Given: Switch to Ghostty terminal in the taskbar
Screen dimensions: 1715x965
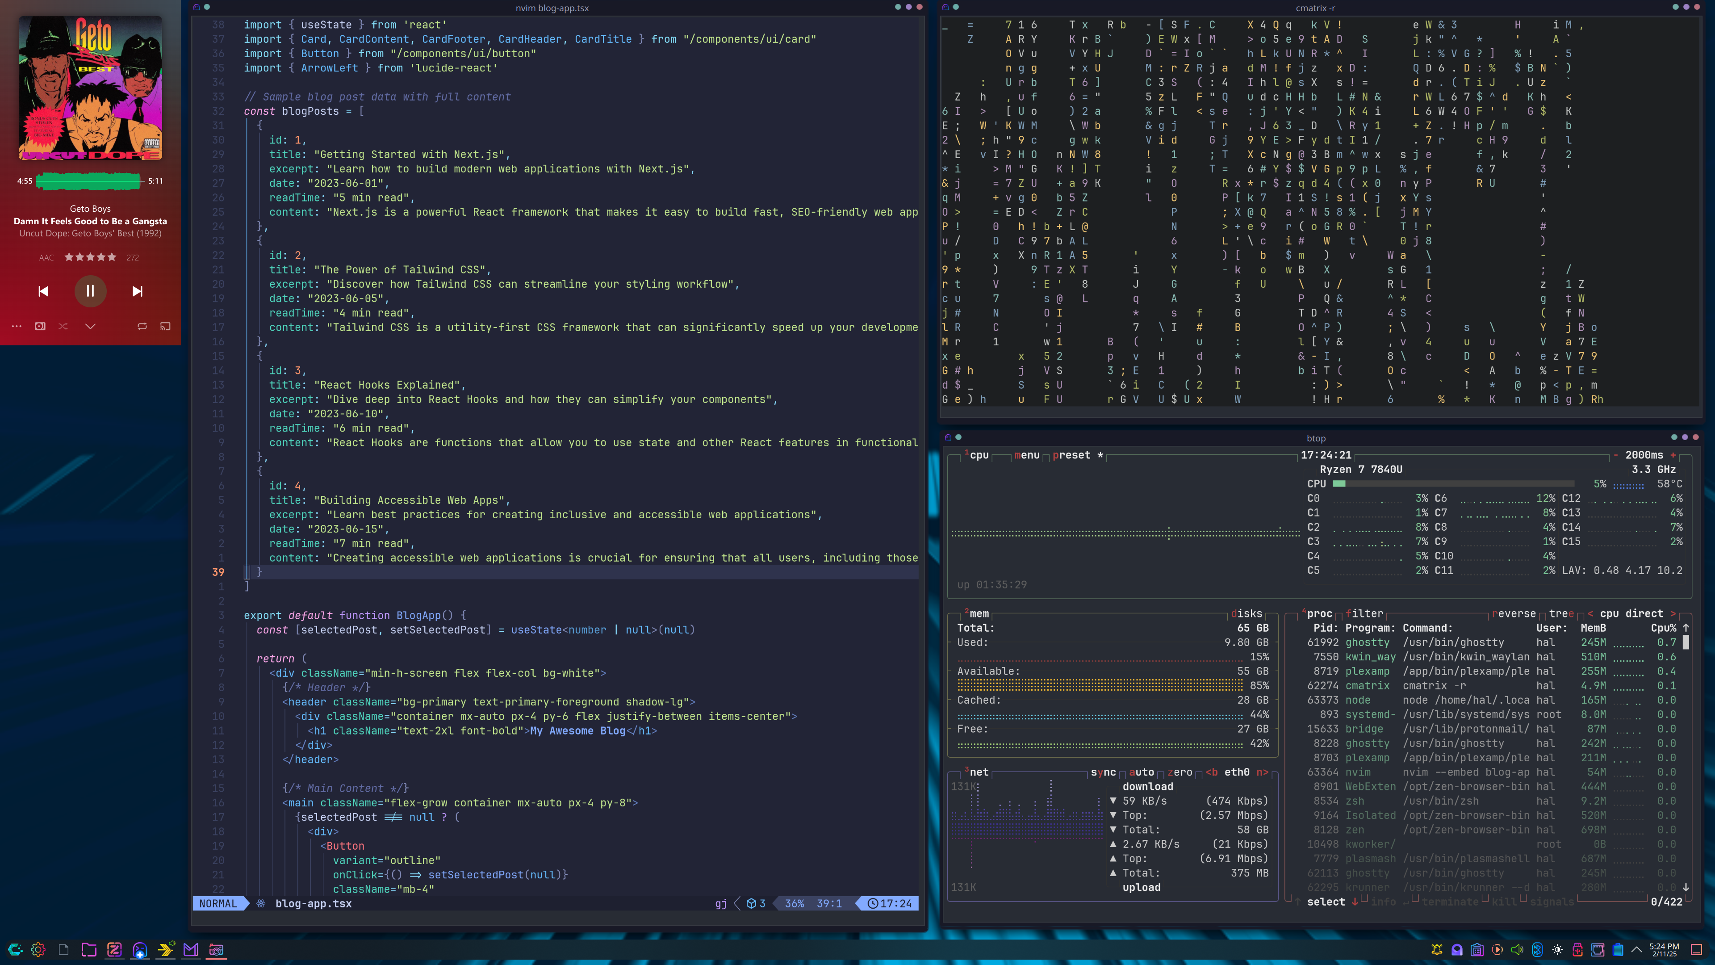Looking at the screenshot, I should (140, 950).
